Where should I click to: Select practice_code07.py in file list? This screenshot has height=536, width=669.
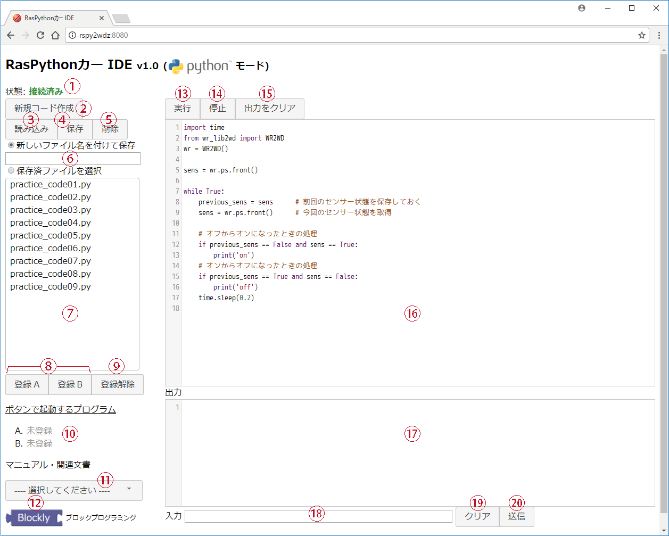tap(51, 261)
